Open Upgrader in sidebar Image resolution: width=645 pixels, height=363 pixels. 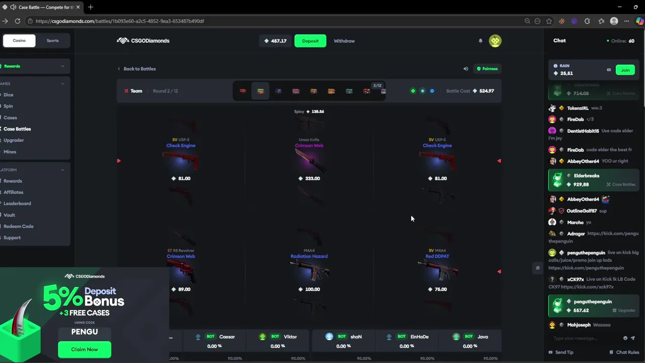point(14,140)
